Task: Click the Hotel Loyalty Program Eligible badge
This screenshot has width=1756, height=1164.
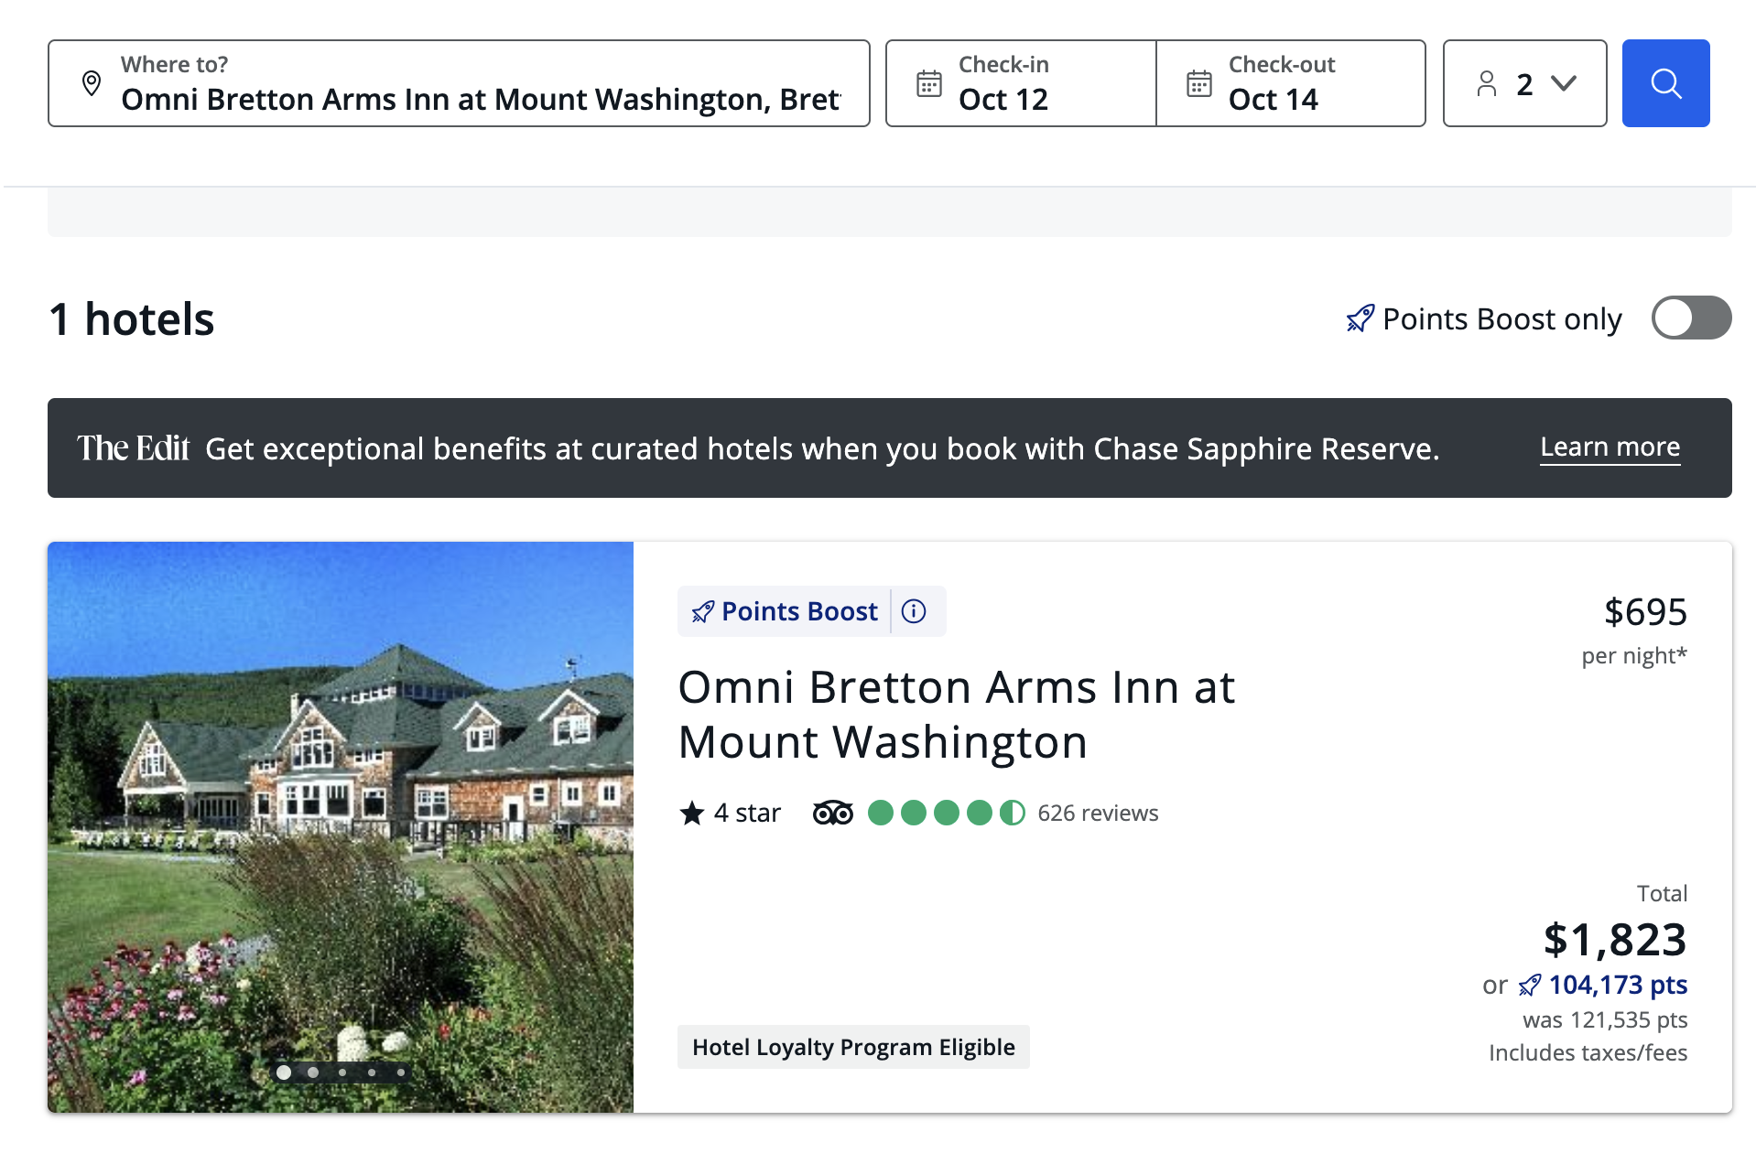Action: pos(853,1047)
